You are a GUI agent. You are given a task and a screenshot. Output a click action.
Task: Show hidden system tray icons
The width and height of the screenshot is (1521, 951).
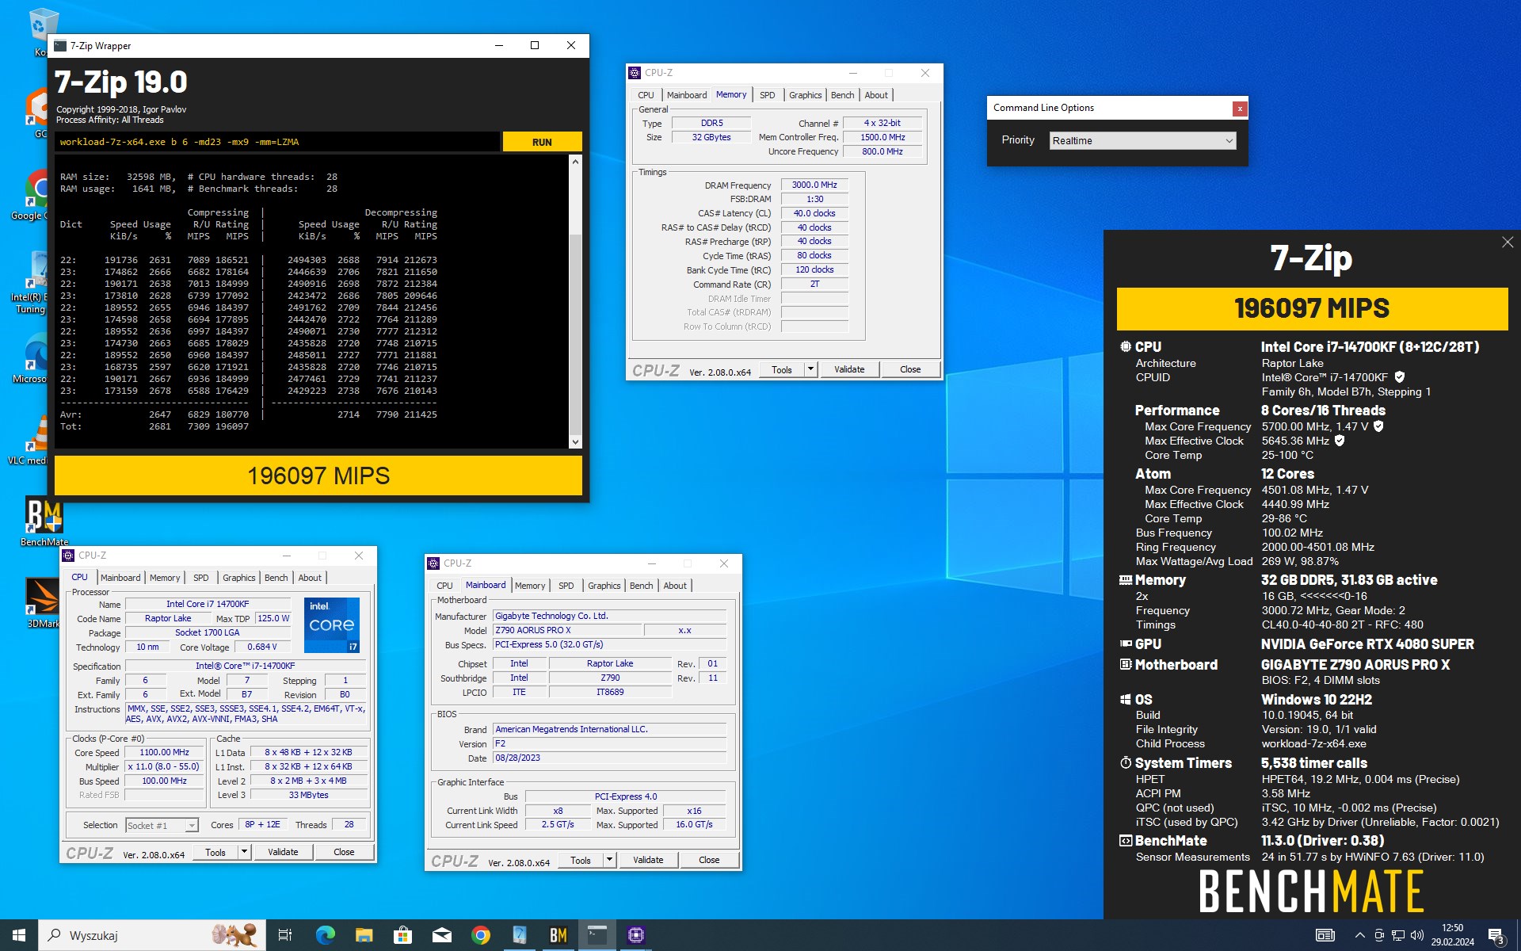click(1359, 935)
